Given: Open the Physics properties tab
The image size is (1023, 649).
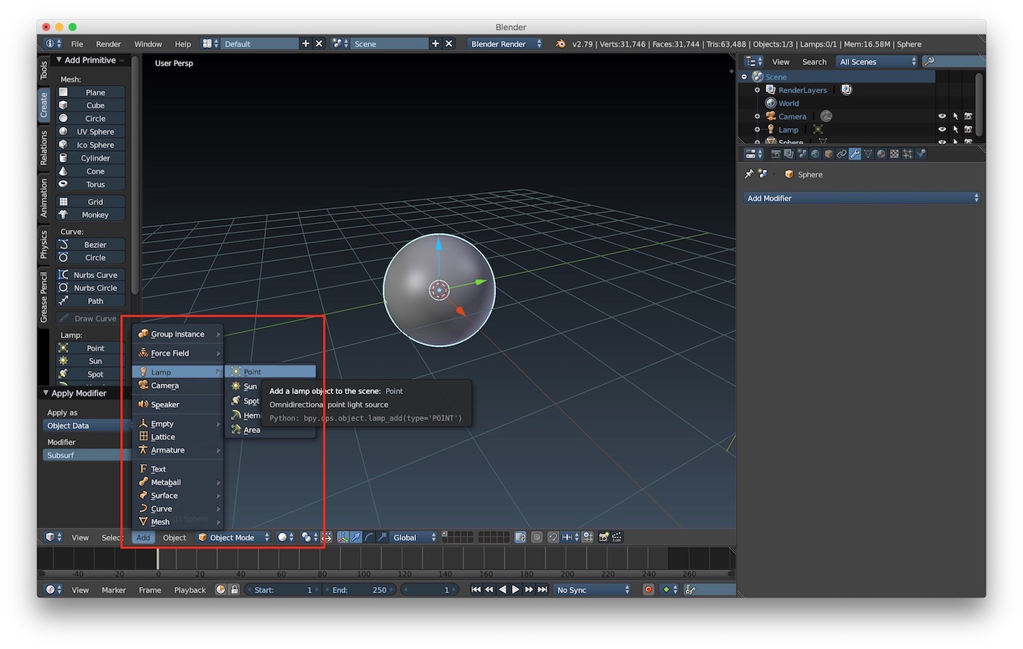Looking at the screenshot, I should click(x=921, y=154).
